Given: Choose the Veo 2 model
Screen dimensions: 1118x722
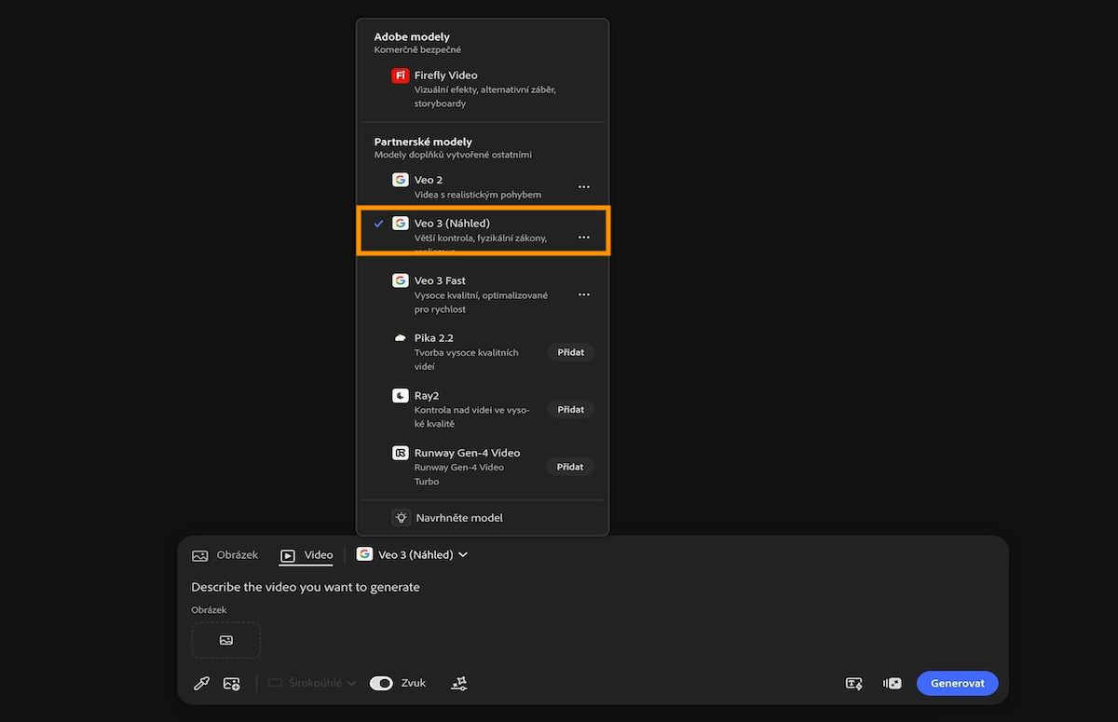Looking at the screenshot, I should tap(483, 186).
